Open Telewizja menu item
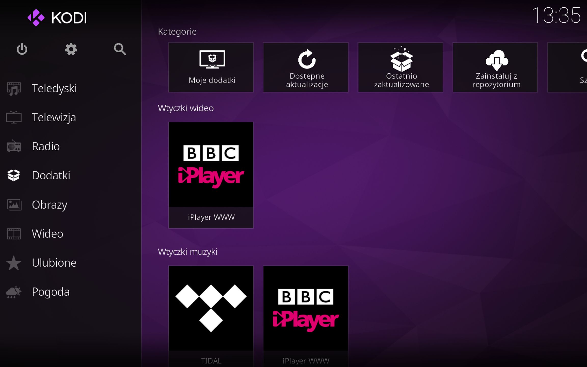This screenshot has height=367, width=587. coord(54,117)
